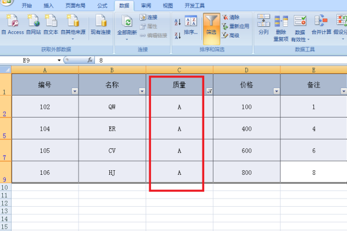Open filter dropdown for 名称 column
Viewport: 347px width, 231px height.
point(142,91)
